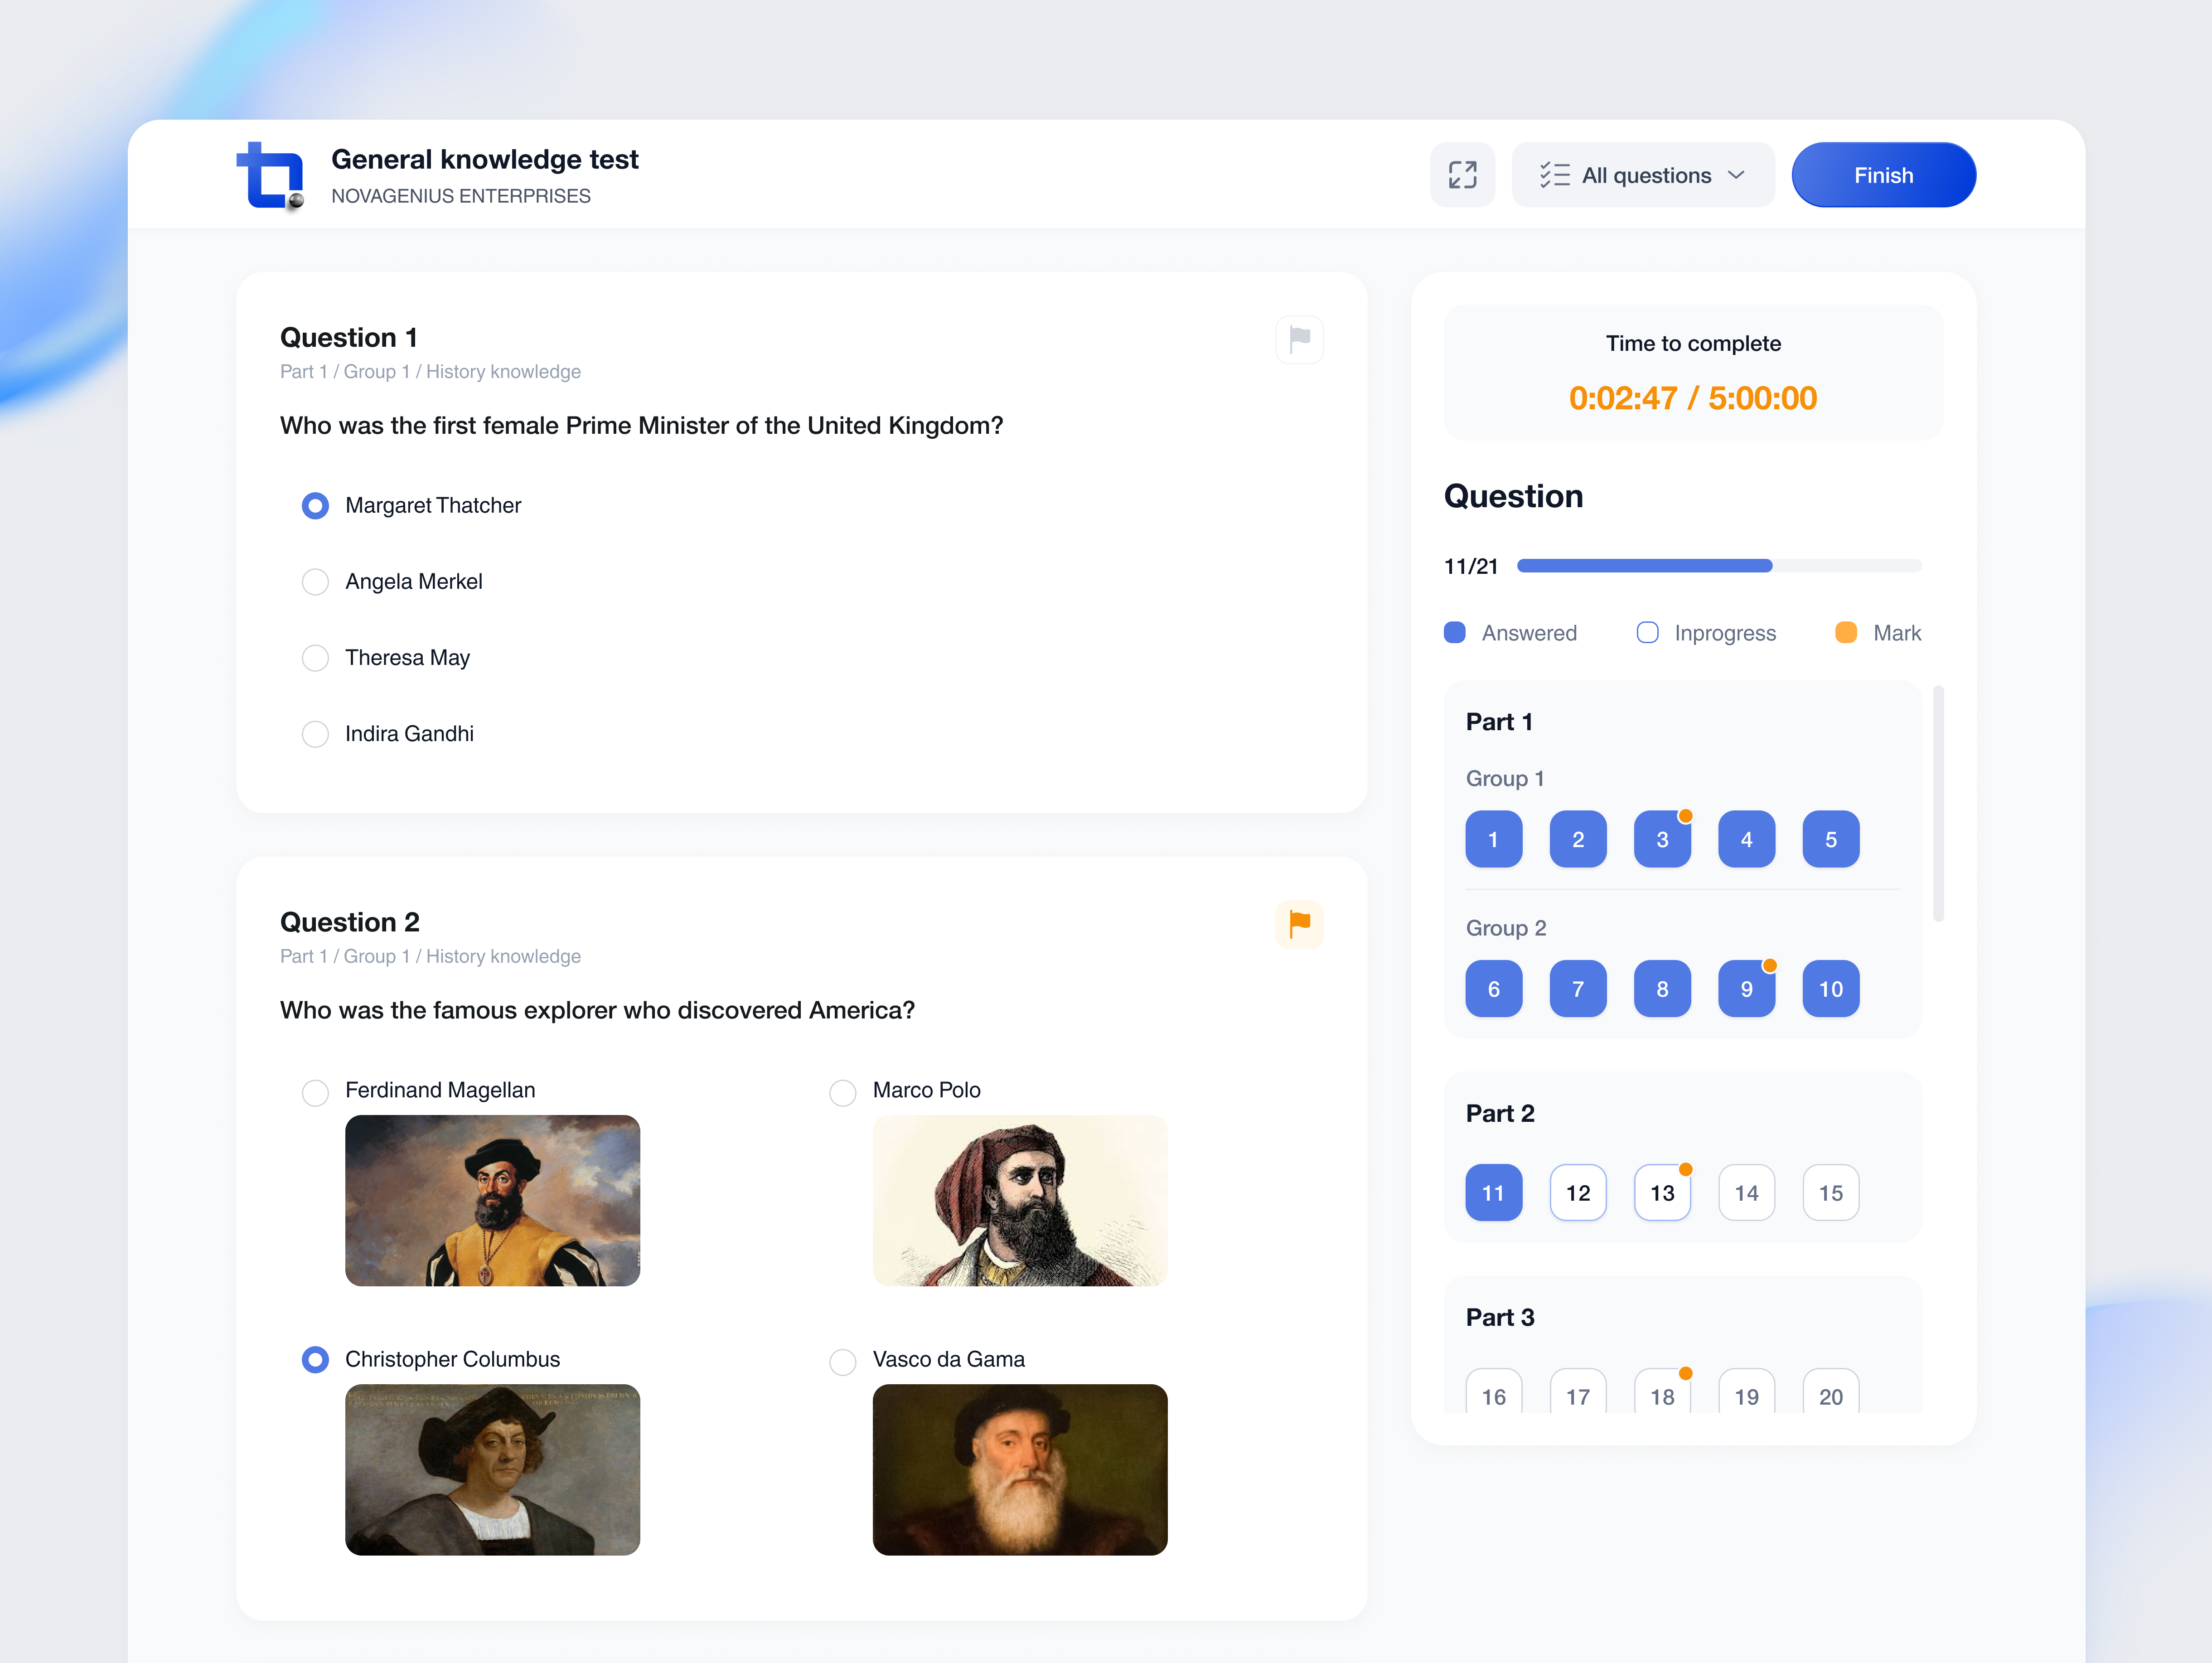The width and height of the screenshot is (2212, 1663).
Task: Click the timer 0:02:47 / 5:00:00
Action: (x=1692, y=399)
